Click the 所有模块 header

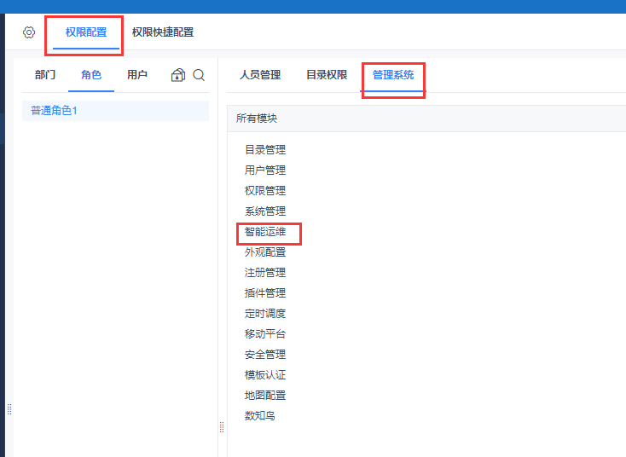tap(257, 119)
